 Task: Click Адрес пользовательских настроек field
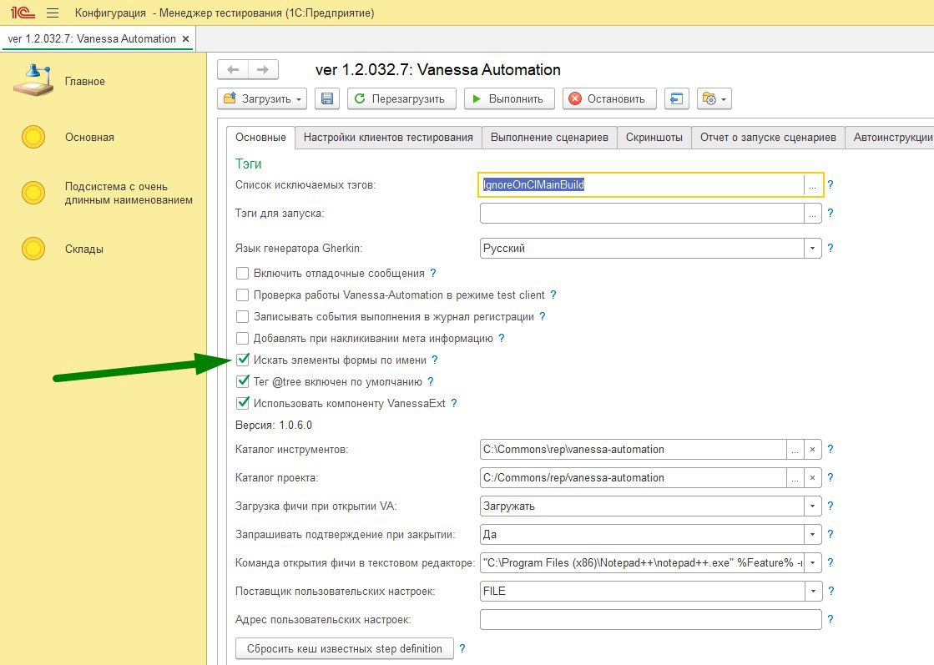point(650,620)
